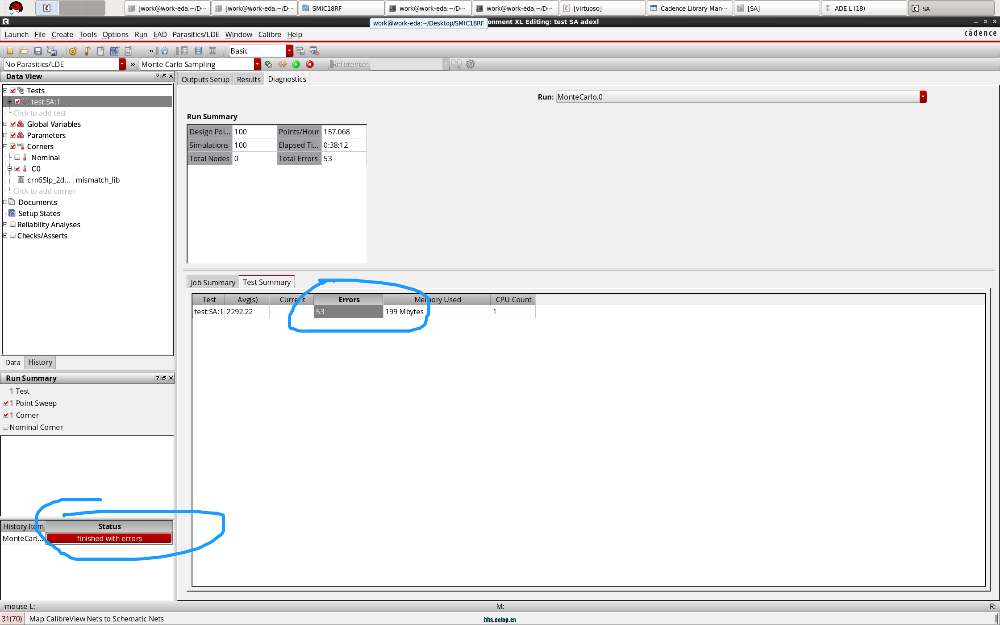
Task: Open the Monte Carlo Sampling run mode dropdown
Action: (257, 64)
